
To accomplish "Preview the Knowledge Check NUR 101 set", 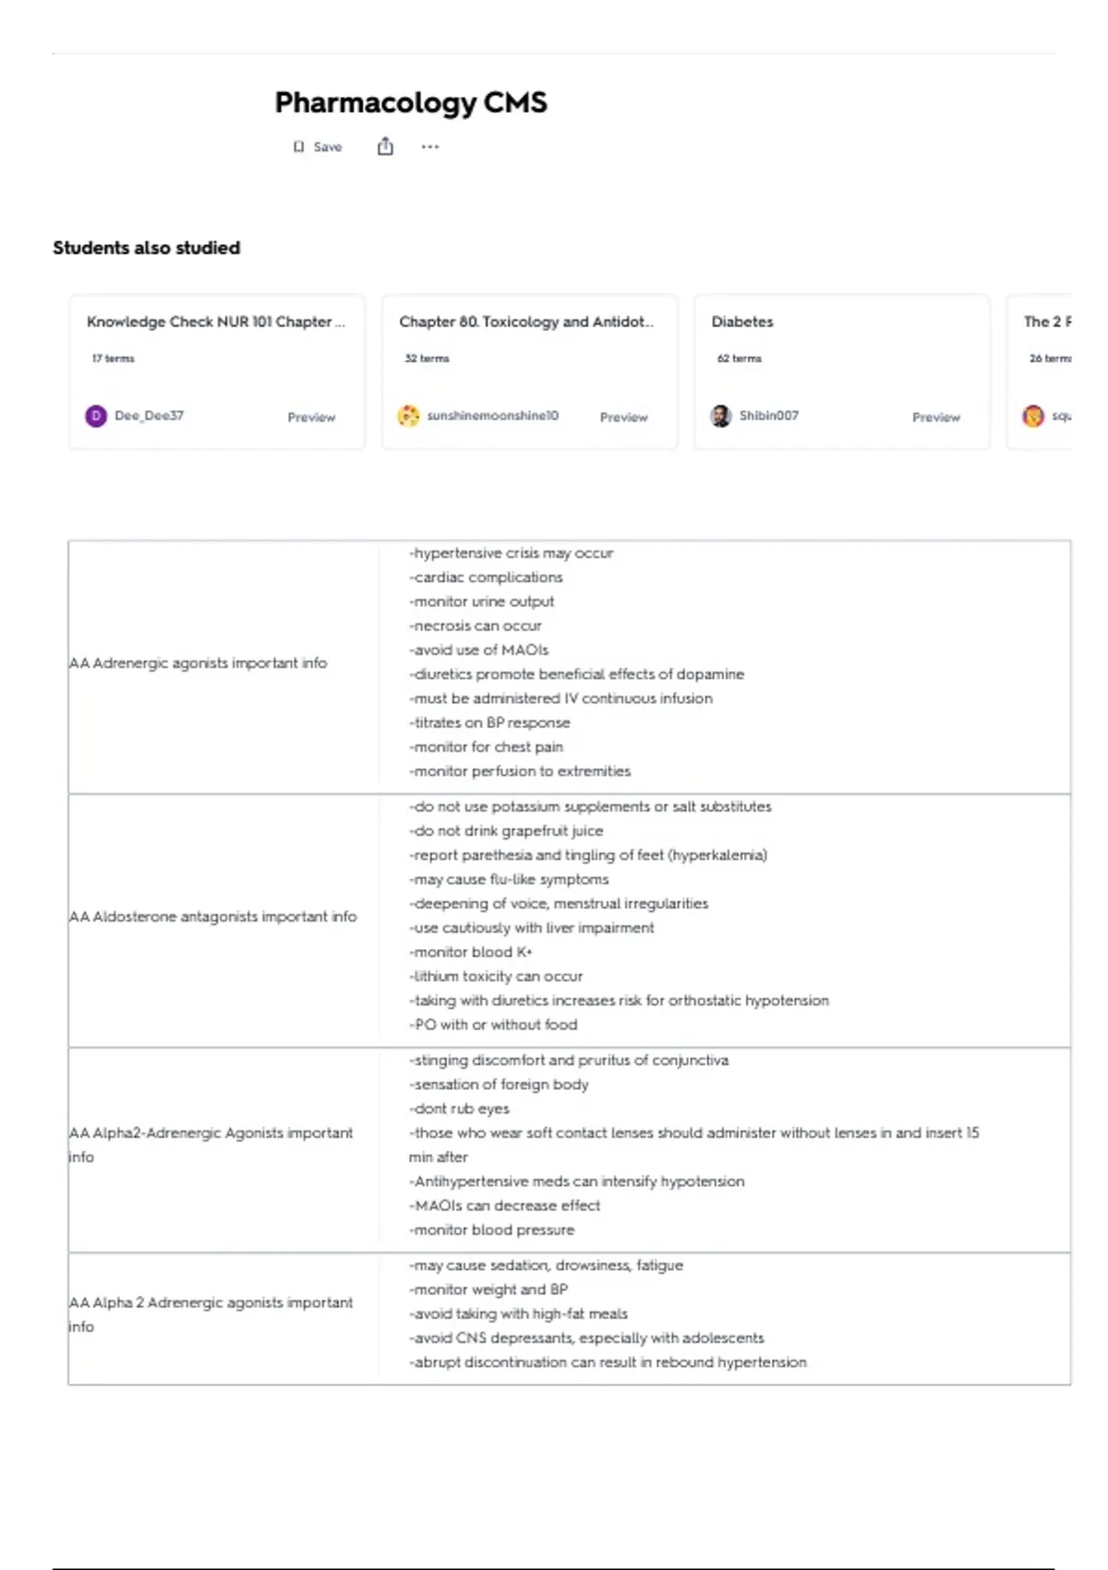I will pyautogui.click(x=311, y=417).
